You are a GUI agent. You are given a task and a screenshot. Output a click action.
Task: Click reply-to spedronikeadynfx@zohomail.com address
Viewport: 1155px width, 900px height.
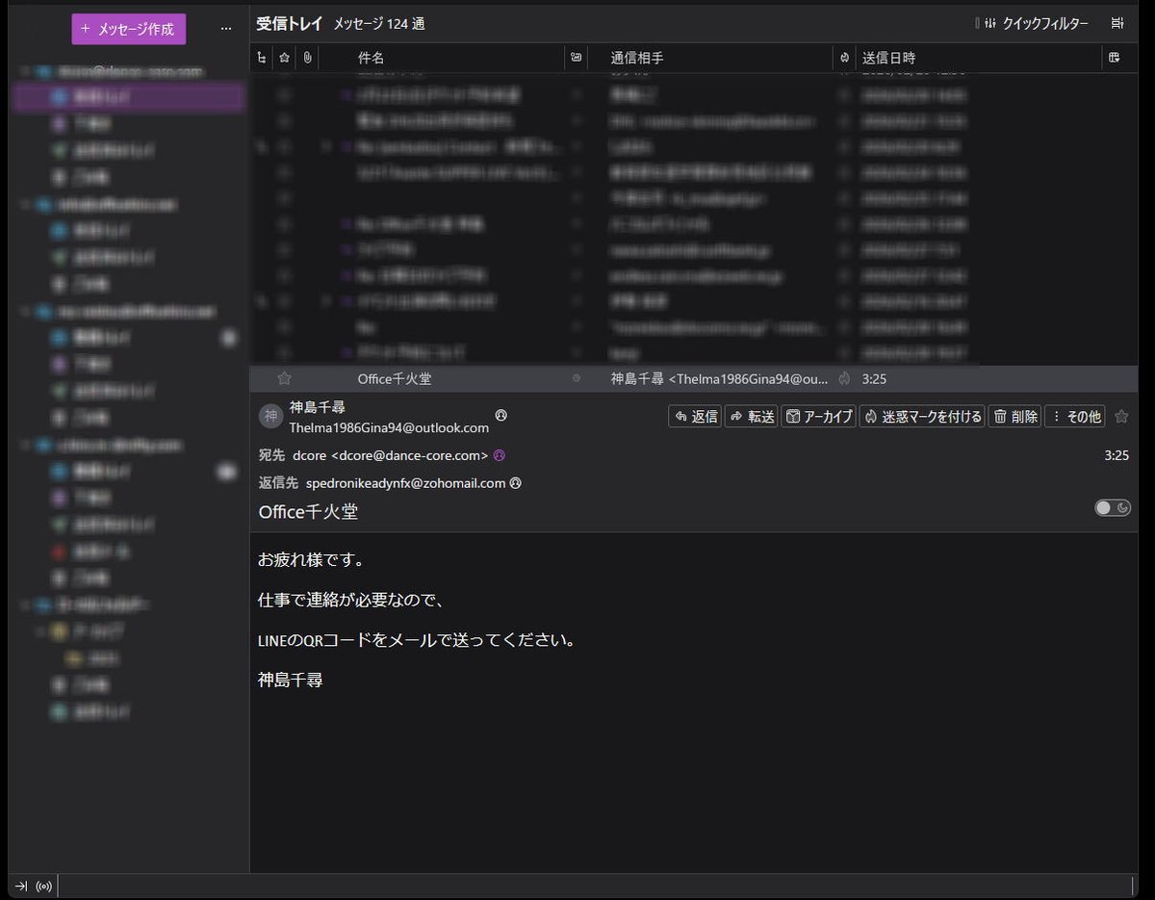point(405,483)
